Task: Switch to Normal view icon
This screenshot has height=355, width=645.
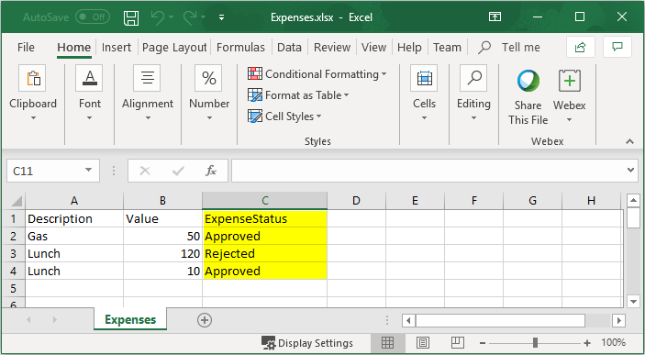Action: coord(387,343)
